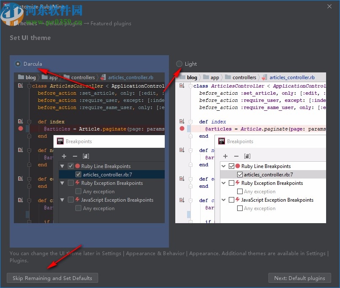Click gutter icon beside def index in Darcula preview
This screenshot has height=288, width=340.
point(21,121)
